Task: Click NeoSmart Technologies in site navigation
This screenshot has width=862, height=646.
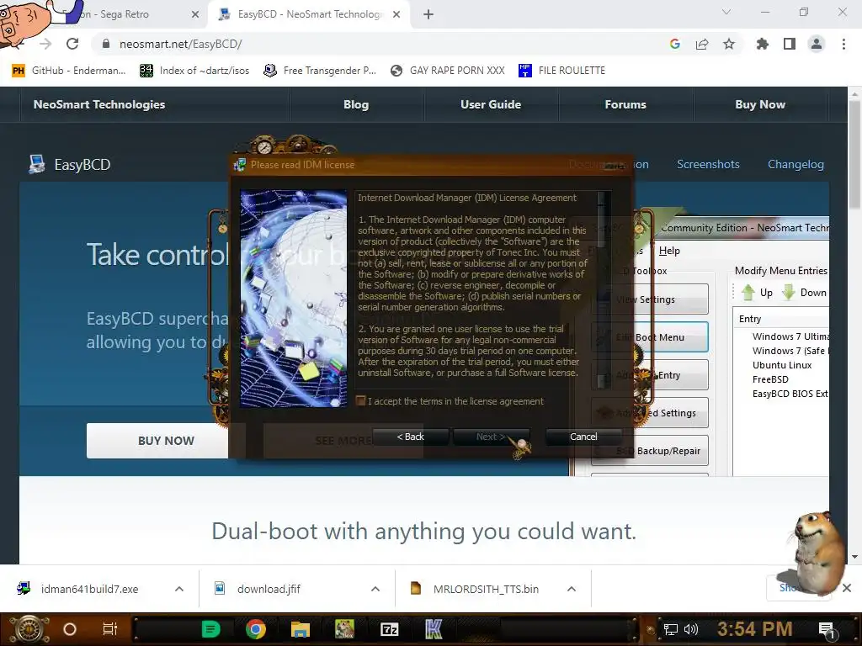Action: tap(99, 104)
